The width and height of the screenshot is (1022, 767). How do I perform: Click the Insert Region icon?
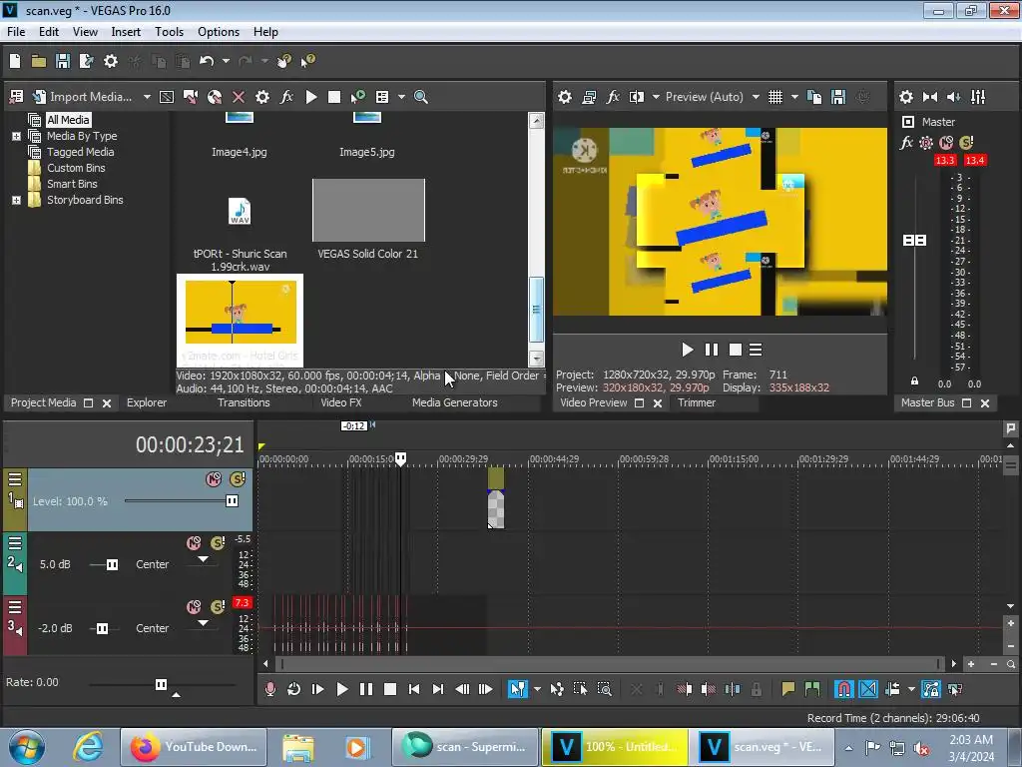(812, 689)
